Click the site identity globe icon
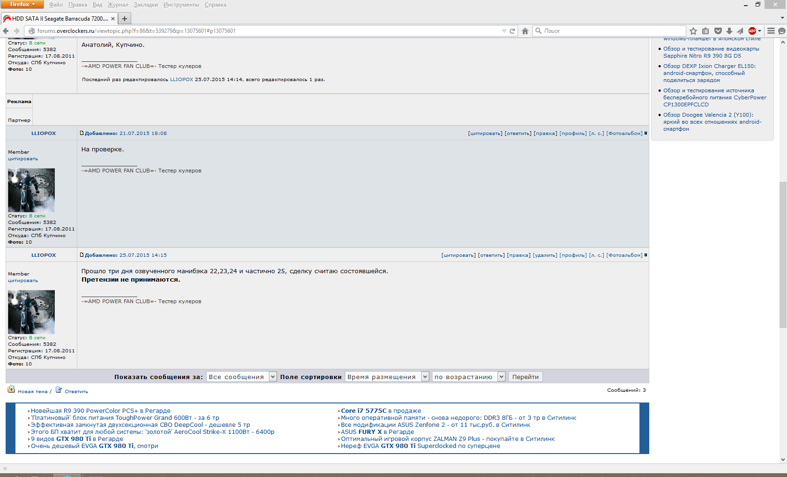Image resolution: width=787 pixels, height=477 pixels. coord(32,31)
